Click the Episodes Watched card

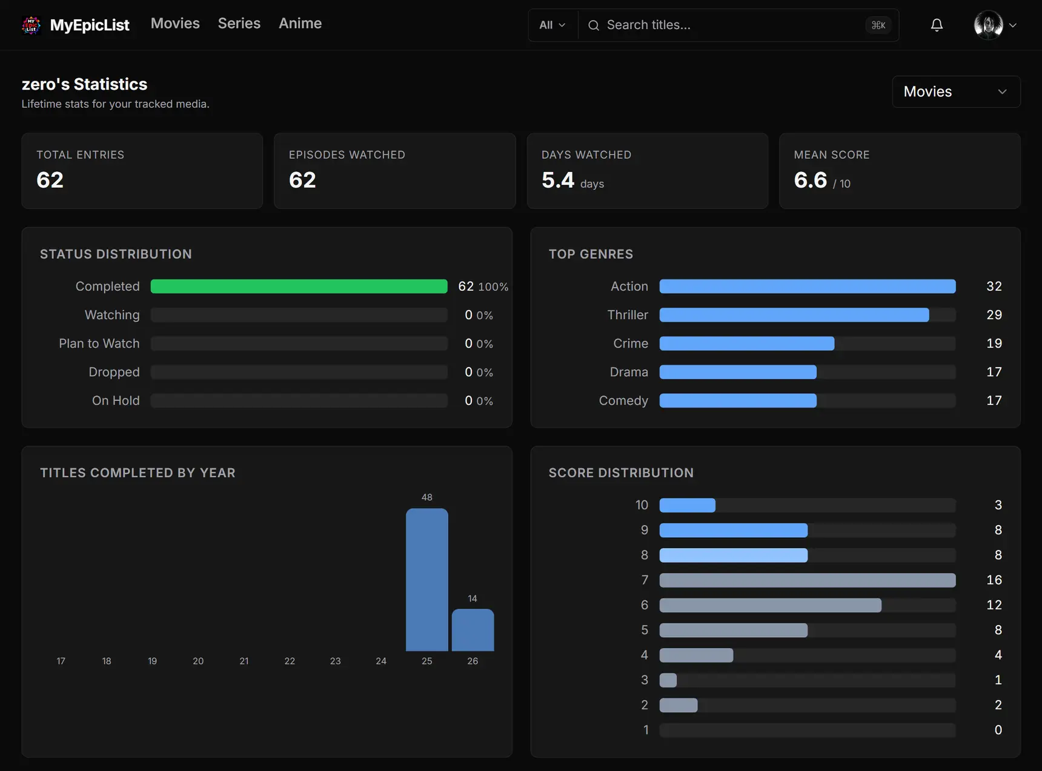click(395, 171)
